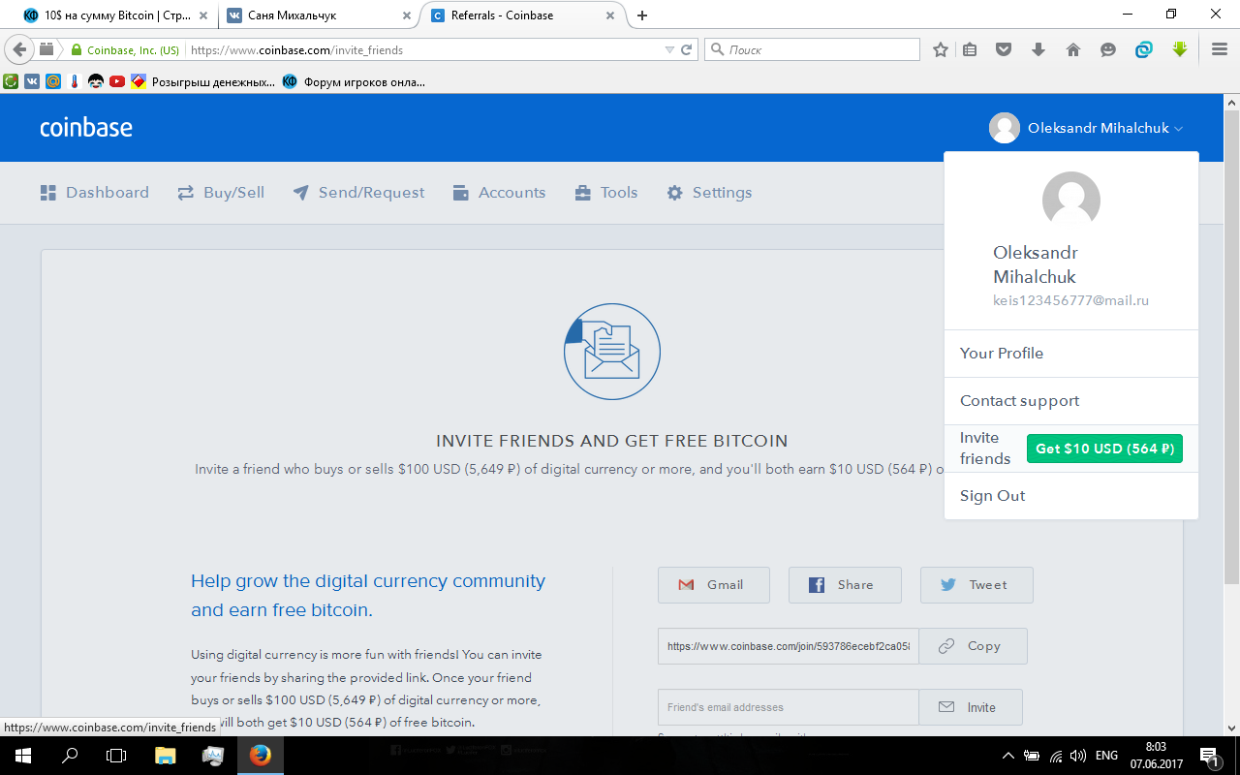The height and width of the screenshot is (775, 1240).
Task: Select the 'Referrals - Coinbase' tab
Action: pos(523,15)
